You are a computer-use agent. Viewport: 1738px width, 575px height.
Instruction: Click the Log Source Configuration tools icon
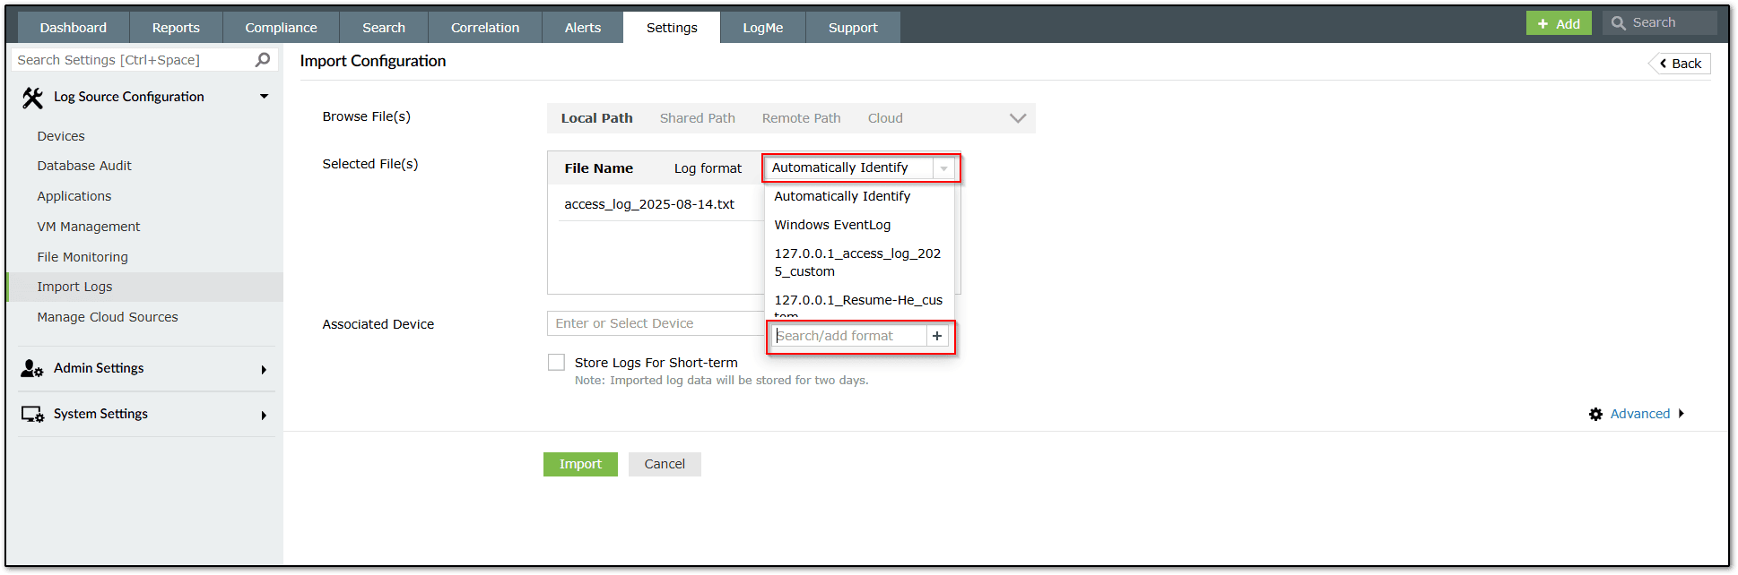pos(33,98)
